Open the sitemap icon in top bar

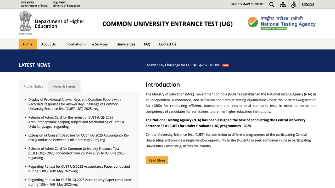pyautogui.click(x=283, y=4)
